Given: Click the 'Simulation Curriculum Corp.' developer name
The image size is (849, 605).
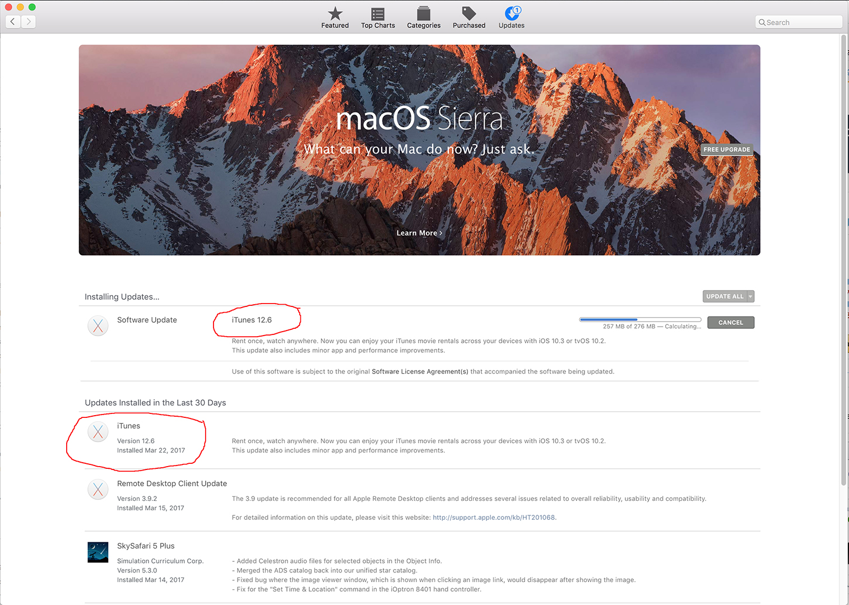Looking at the screenshot, I should tap(160, 561).
